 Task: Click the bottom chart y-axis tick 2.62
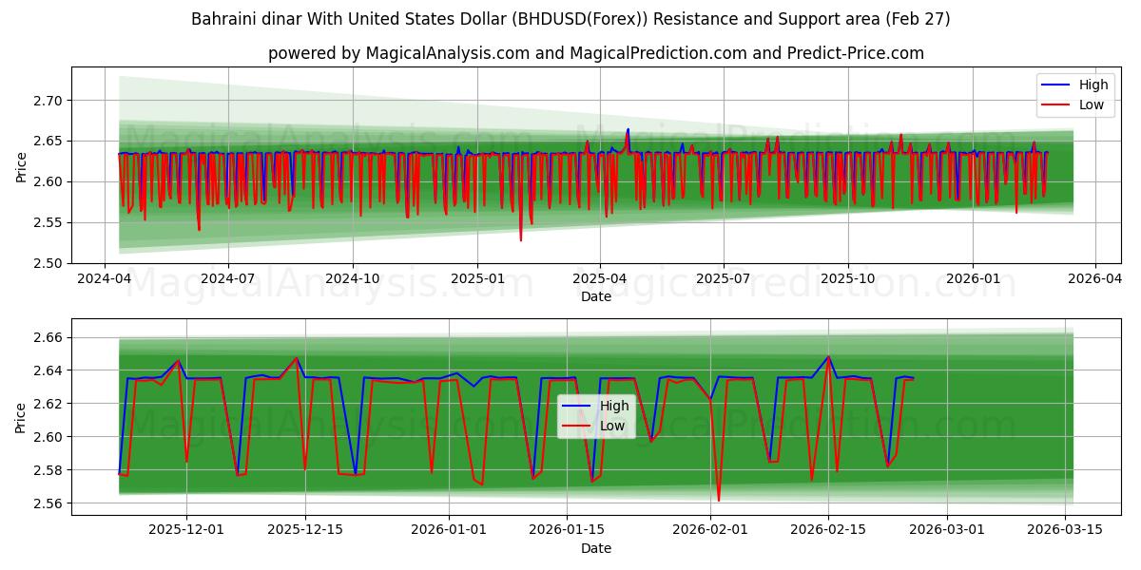(48, 404)
